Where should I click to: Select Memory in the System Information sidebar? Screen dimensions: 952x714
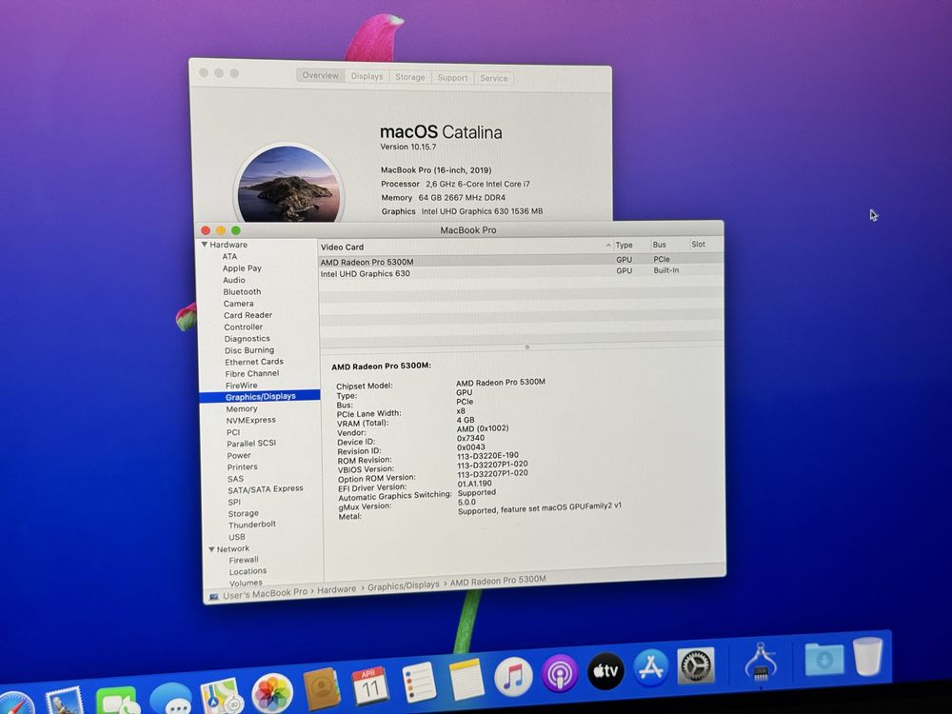coord(242,408)
